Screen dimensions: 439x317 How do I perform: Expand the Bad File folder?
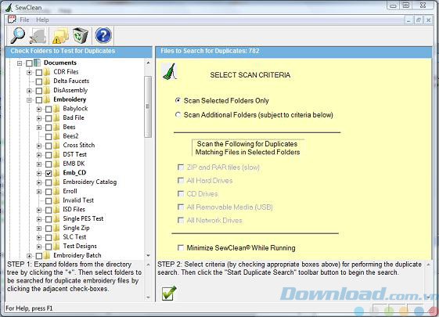[x=39, y=118]
